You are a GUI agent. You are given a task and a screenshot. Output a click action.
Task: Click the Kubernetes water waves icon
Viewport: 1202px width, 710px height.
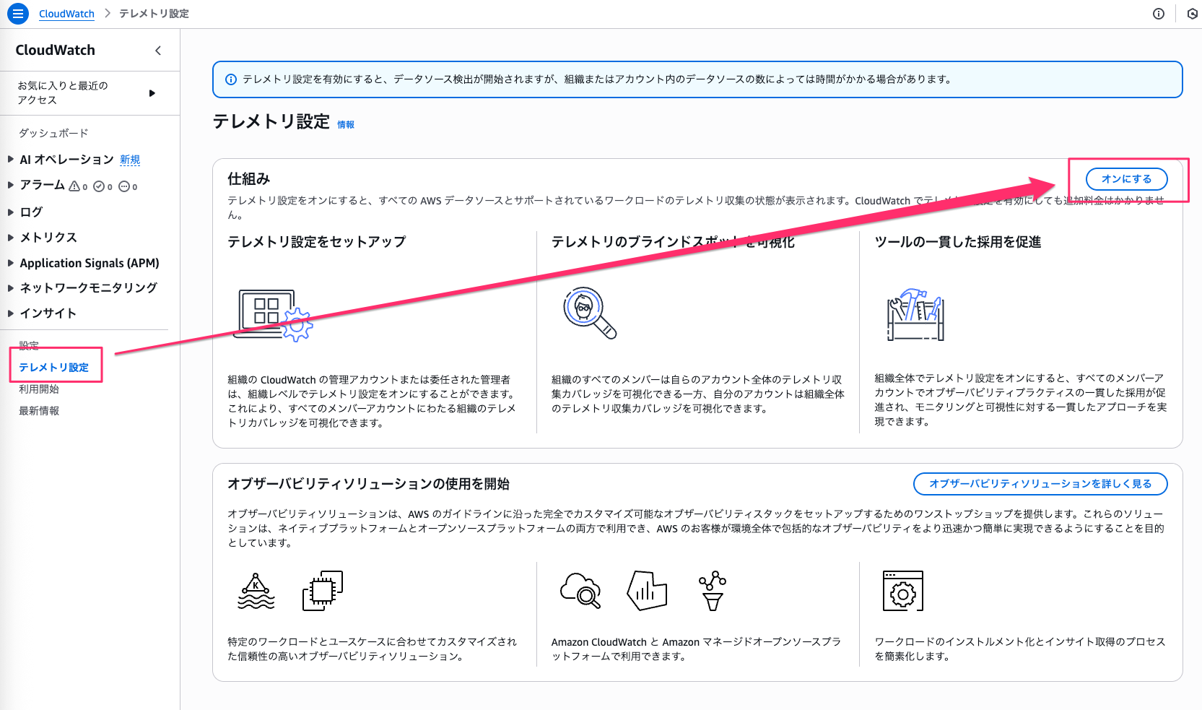point(256,591)
